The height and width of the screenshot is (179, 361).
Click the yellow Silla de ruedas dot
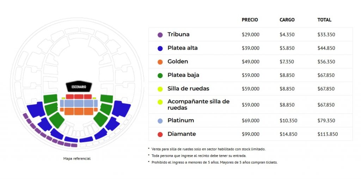pos(160,89)
